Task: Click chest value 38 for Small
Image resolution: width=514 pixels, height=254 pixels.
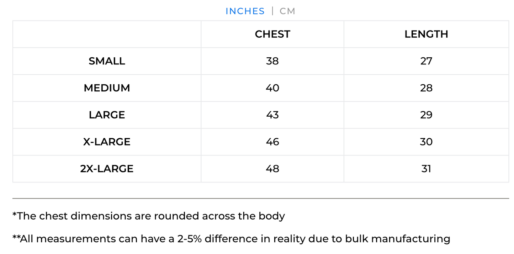Action: point(272,61)
